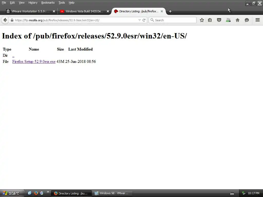
Task: Switch to Directory Listing taskbar button
Action: pos(71,193)
